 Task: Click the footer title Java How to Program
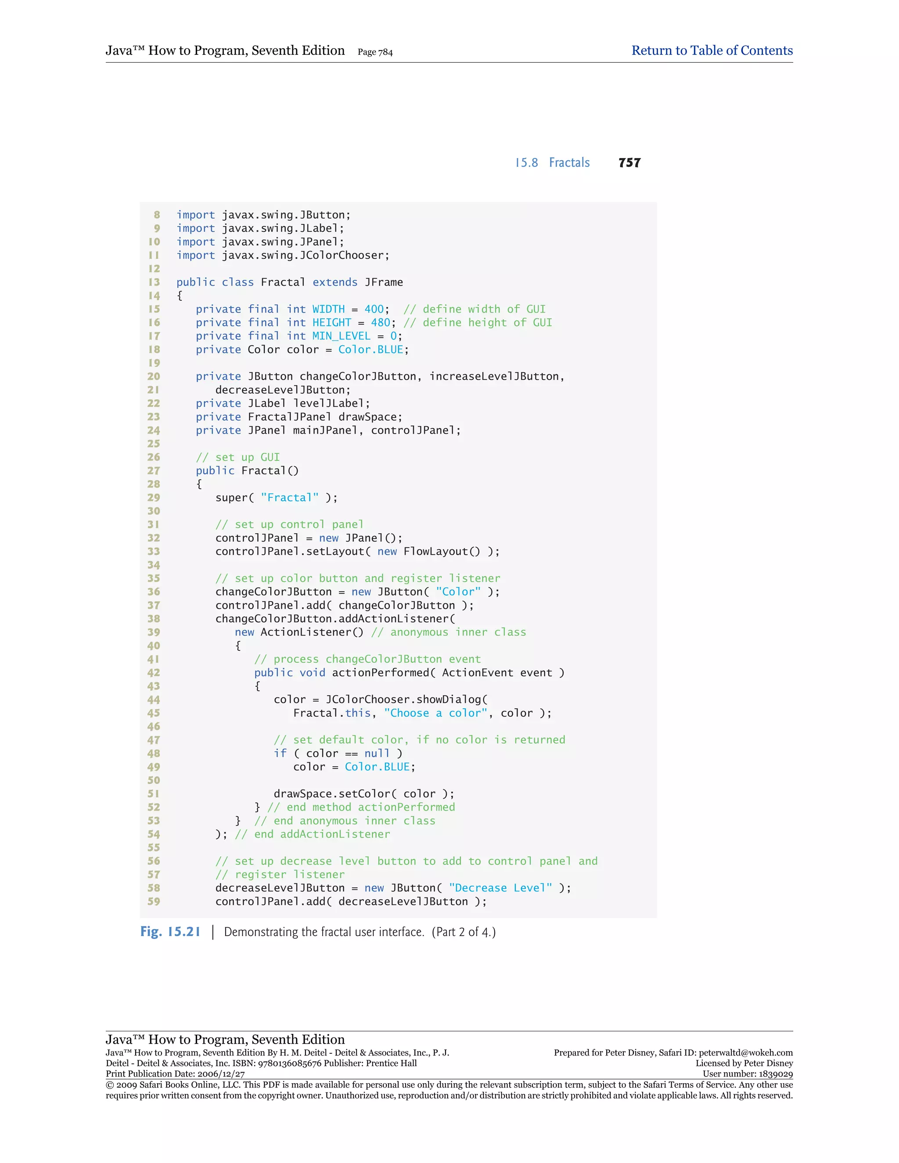tap(225, 1039)
